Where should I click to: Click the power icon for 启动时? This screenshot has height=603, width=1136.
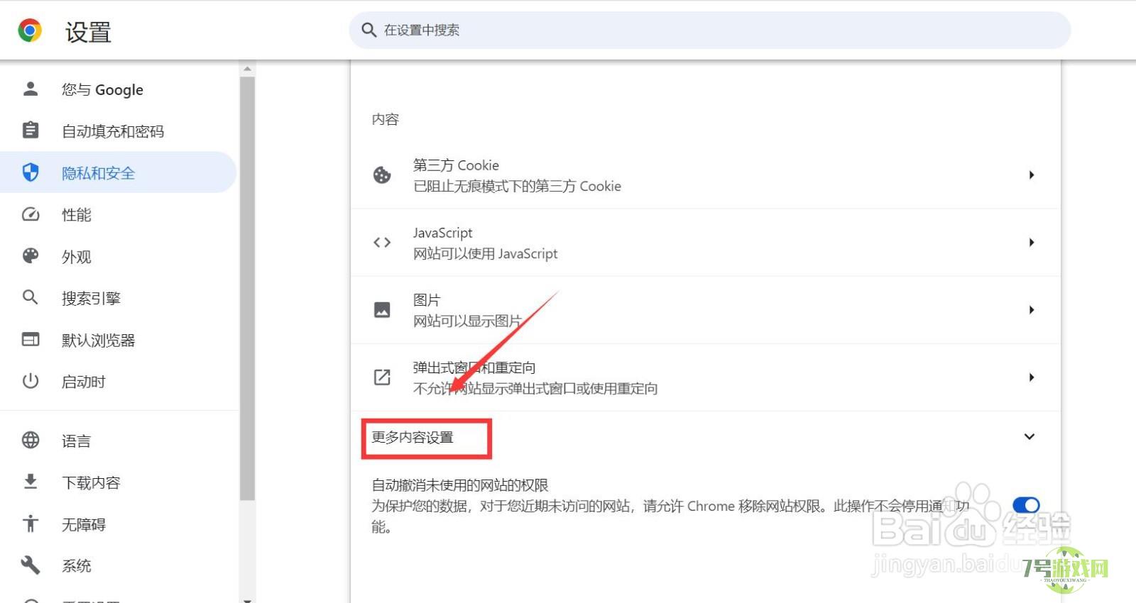30,381
